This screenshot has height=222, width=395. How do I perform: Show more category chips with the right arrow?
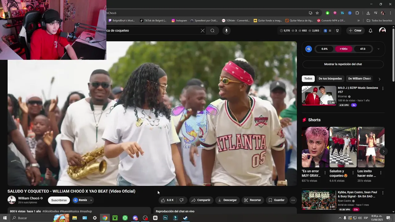click(379, 79)
